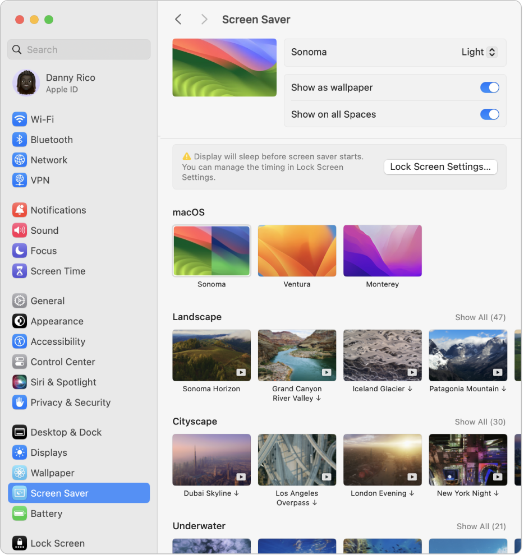Choose Los Angeles Overpass thumbnail
524x555 pixels.
tap(297, 460)
